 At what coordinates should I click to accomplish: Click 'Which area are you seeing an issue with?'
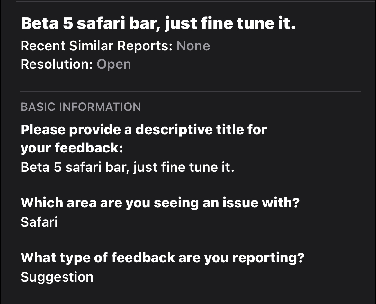160,203
